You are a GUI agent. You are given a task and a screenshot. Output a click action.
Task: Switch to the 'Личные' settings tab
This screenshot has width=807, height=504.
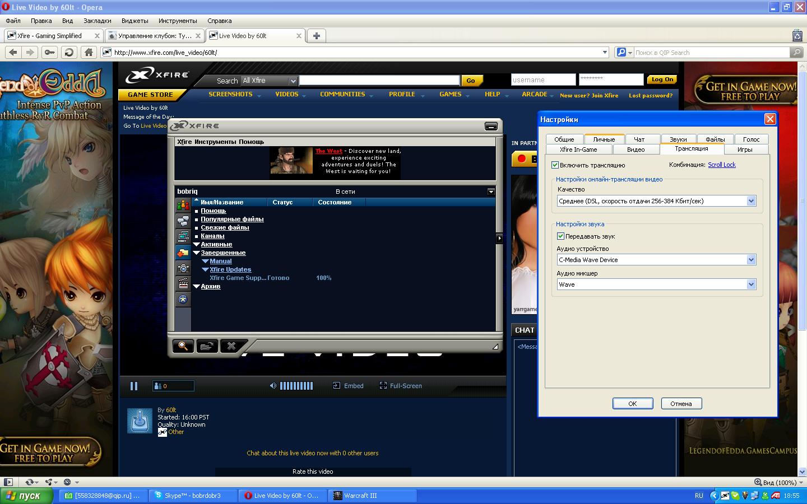pos(604,139)
